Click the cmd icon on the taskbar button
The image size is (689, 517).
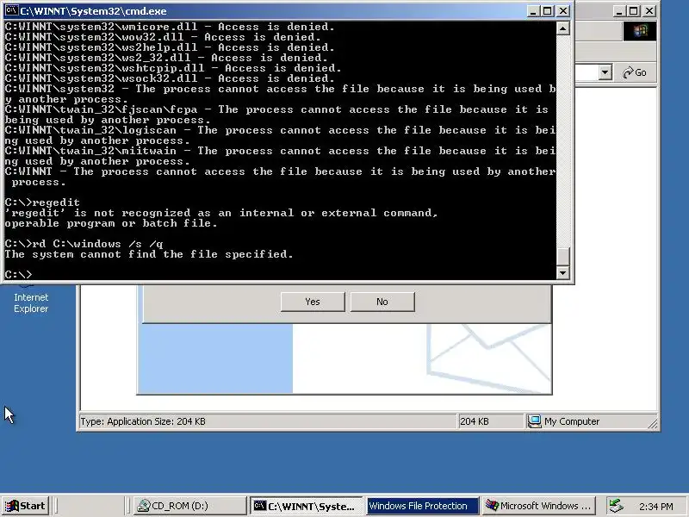coord(260,506)
